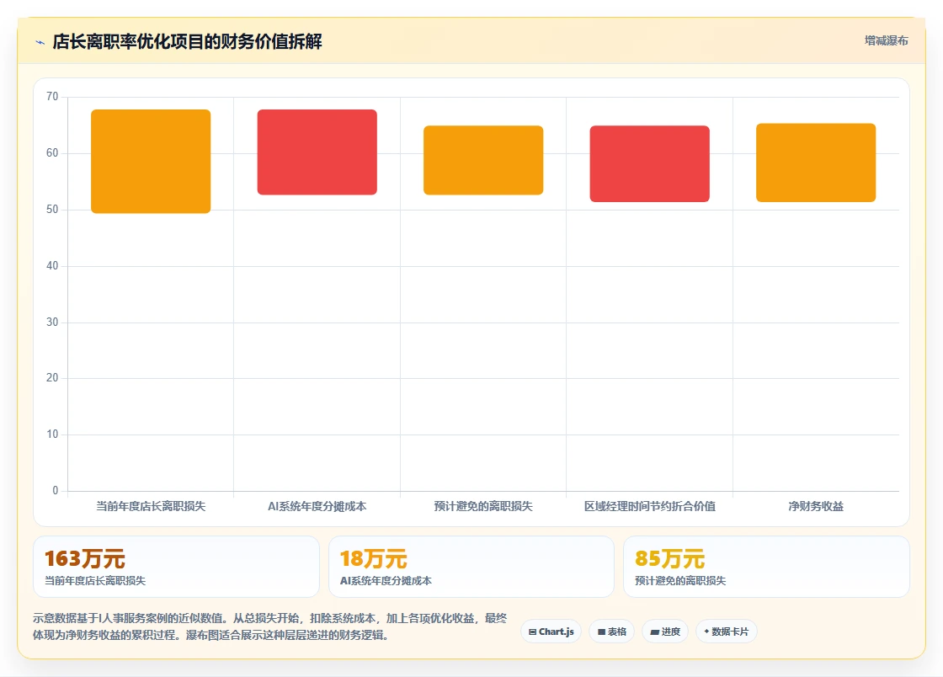
Task: Click the 163万元 data card value
Action: [85, 558]
